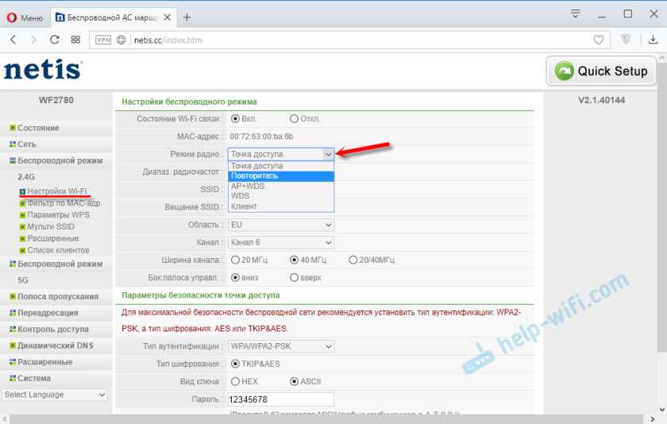Screen dimensions: 667x424
Task: Select HEX key type radio button
Action: coord(235,381)
